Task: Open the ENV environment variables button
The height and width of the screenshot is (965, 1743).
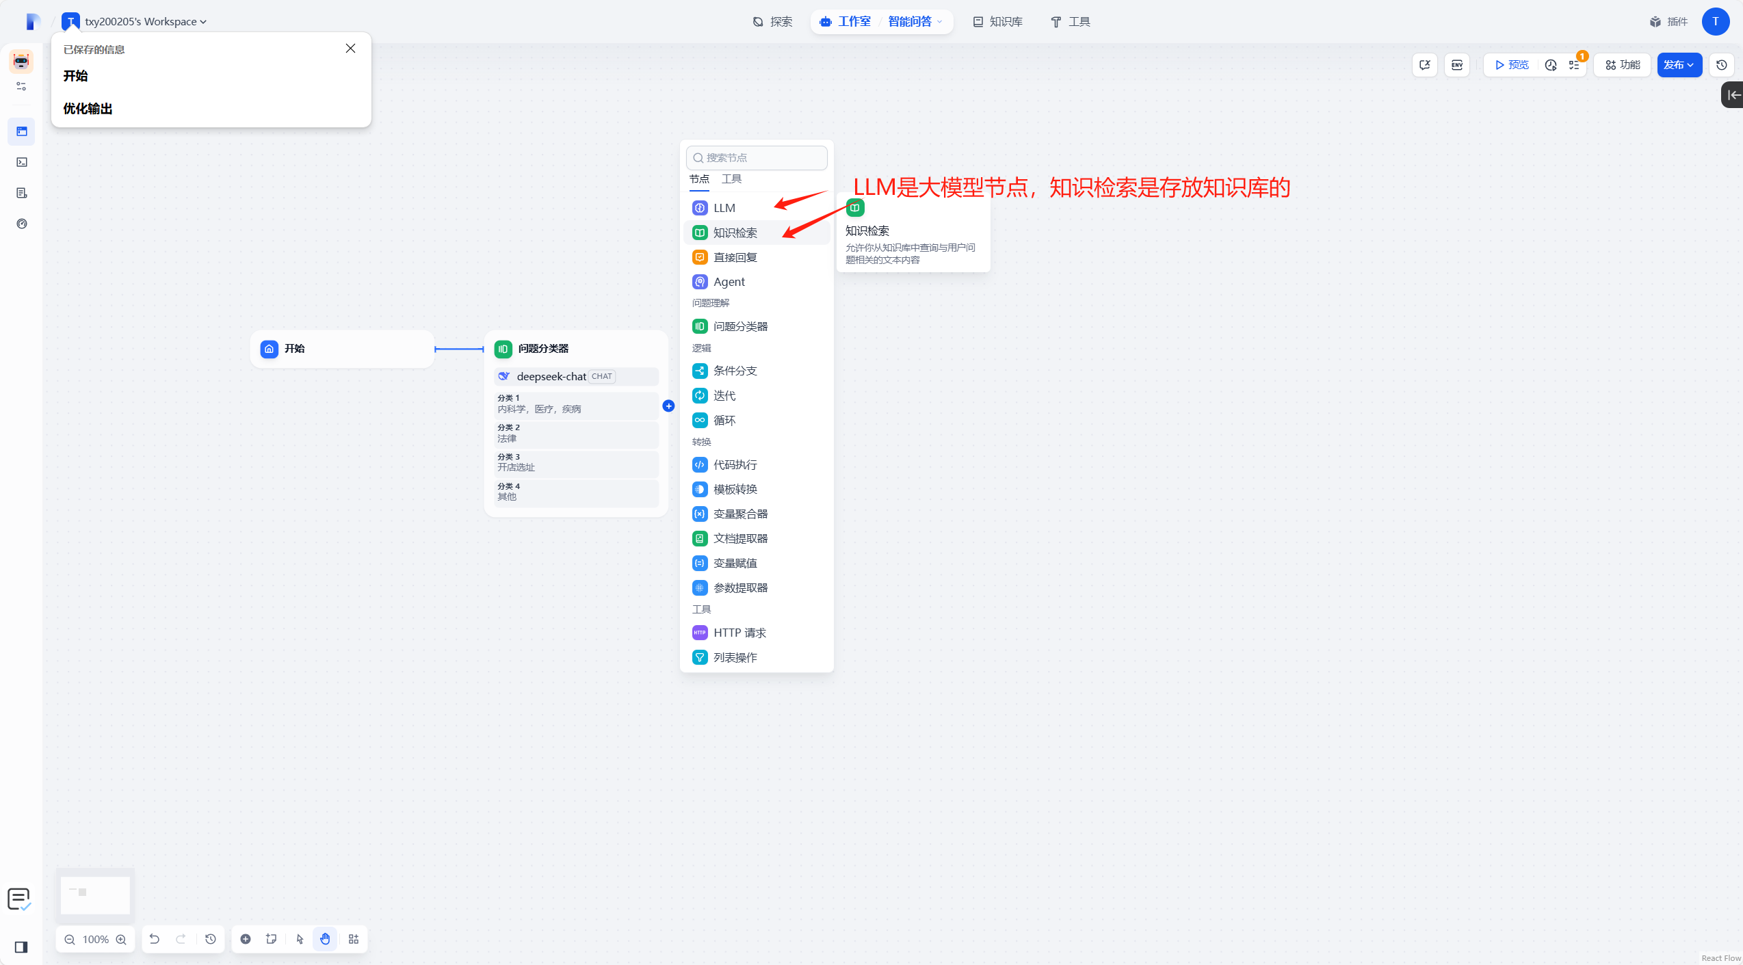Action: click(x=1457, y=65)
